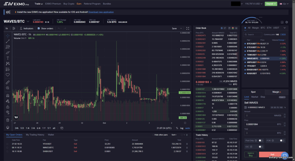The width and height of the screenshot is (295, 161).
Task: Unfavorite the BTC/USDT star
Action: (x=245, y=44)
